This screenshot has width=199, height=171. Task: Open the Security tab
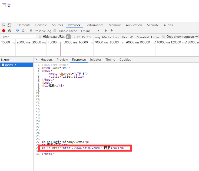tap(153, 25)
